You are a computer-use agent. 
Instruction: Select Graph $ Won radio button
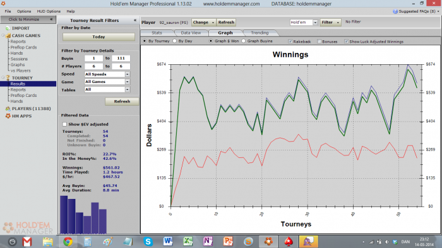(x=210, y=41)
